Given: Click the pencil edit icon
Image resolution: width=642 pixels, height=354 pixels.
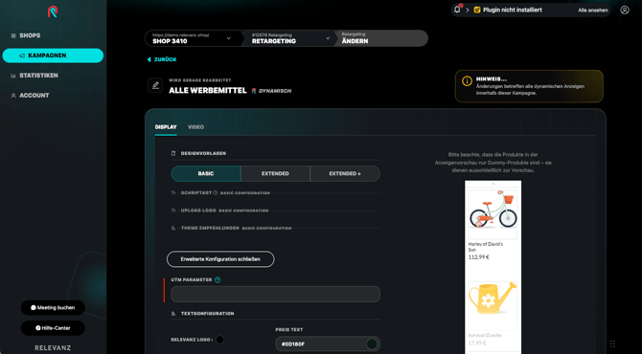Looking at the screenshot, I should (x=155, y=85).
